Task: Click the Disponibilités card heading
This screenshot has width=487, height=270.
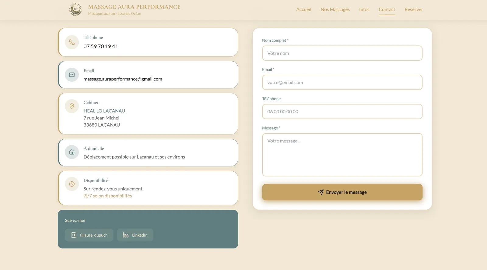Action: point(96,180)
